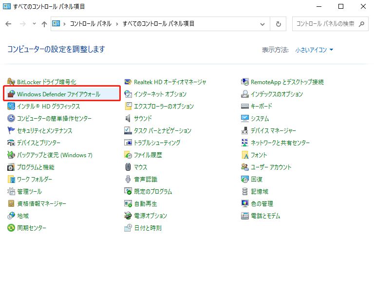This screenshot has width=374, height=308.
Task: Click the ワーク フォルダー icon
Action: pyautogui.click(x=11, y=179)
